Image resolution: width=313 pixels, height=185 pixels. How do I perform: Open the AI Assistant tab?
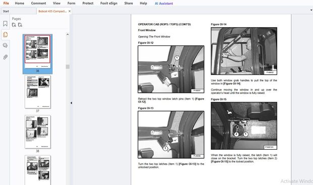pyautogui.click(x=164, y=4)
